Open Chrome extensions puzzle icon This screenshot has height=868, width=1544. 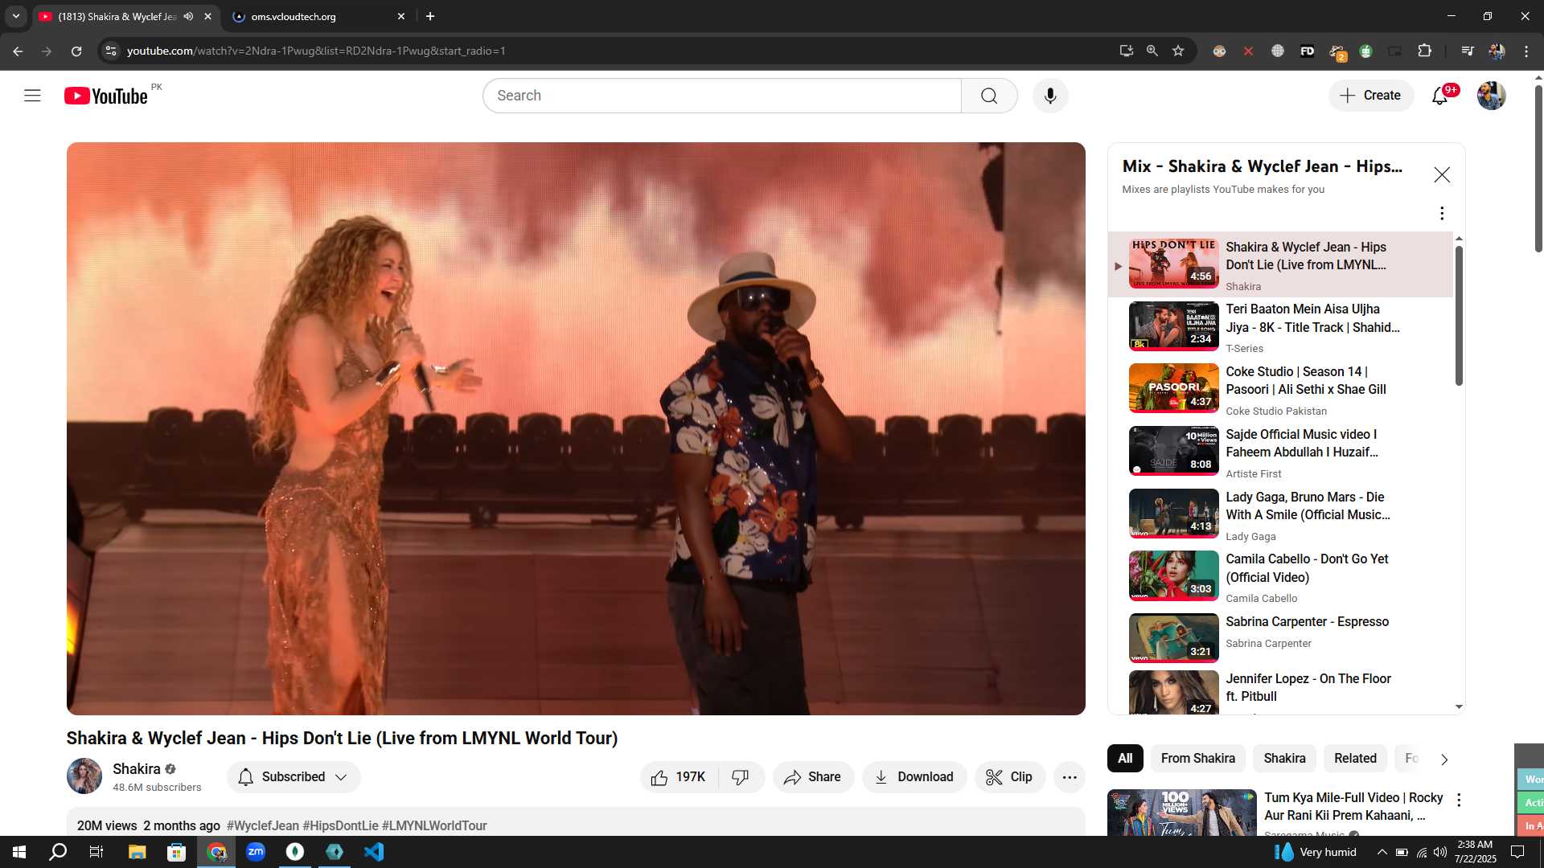click(1424, 51)
